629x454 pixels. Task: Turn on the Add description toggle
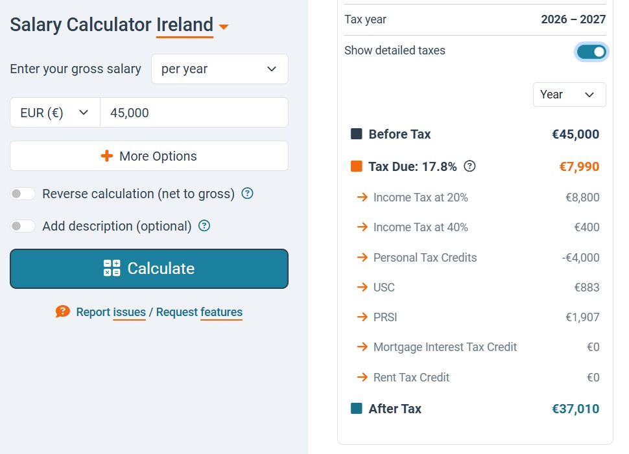pyautogui.click(x=23, y=226)
